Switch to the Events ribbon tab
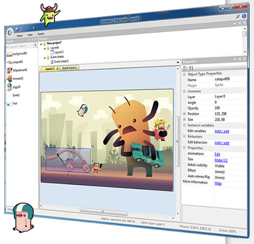The height and width of the screenshot is (244, 254). pos(41,34)
